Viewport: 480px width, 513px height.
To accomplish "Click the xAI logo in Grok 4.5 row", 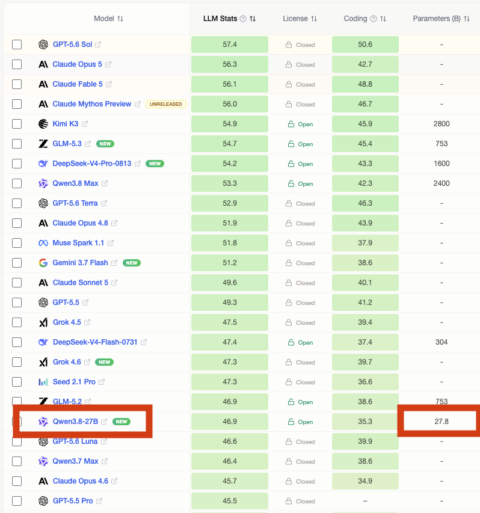I will pos(43,322).
